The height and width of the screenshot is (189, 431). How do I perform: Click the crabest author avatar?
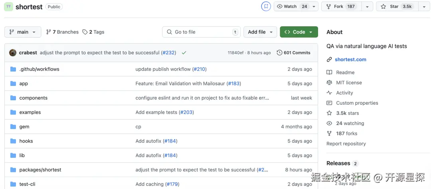(x=13, y=53)
